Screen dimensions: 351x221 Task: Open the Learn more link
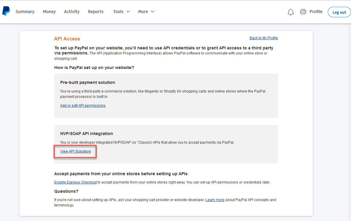tap(215, 200)
